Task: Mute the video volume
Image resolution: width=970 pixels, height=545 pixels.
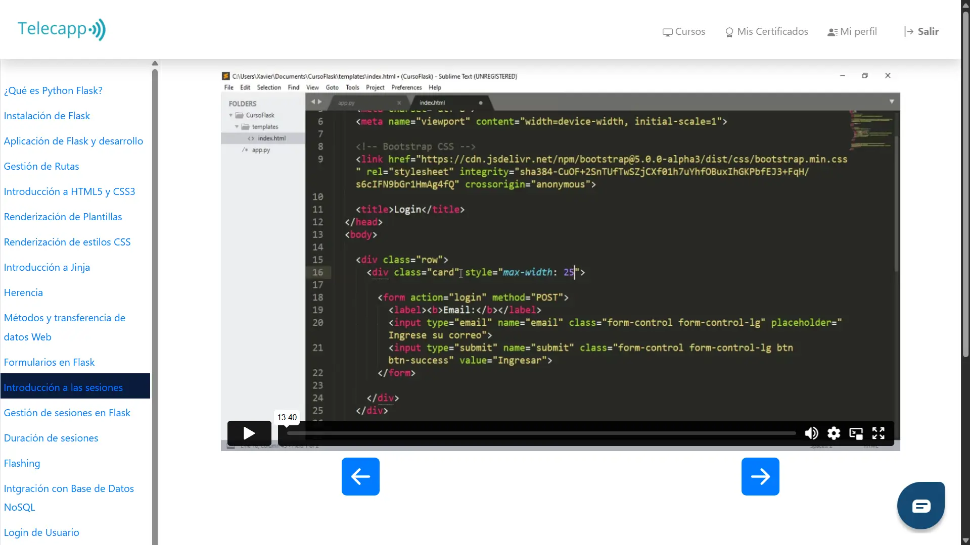Action: point(811,433)
